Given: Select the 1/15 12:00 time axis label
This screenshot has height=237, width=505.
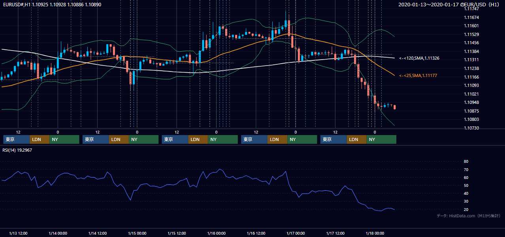Looking at the screenshot, I should (x=177, y=233).
